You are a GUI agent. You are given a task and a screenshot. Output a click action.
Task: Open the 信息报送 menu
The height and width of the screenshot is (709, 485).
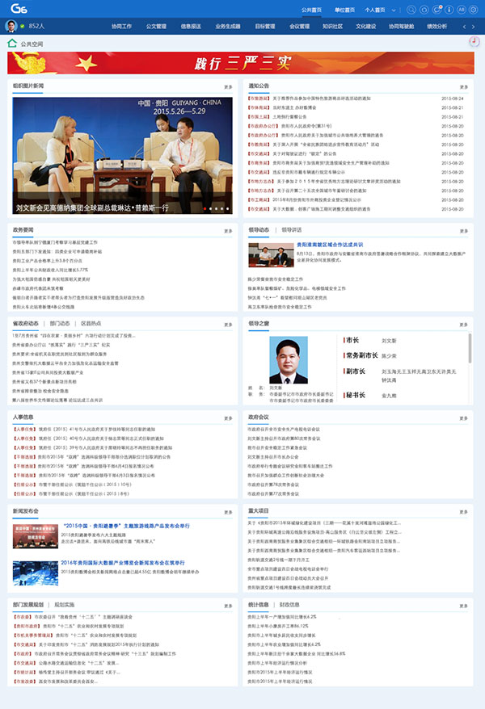(191, 26)
